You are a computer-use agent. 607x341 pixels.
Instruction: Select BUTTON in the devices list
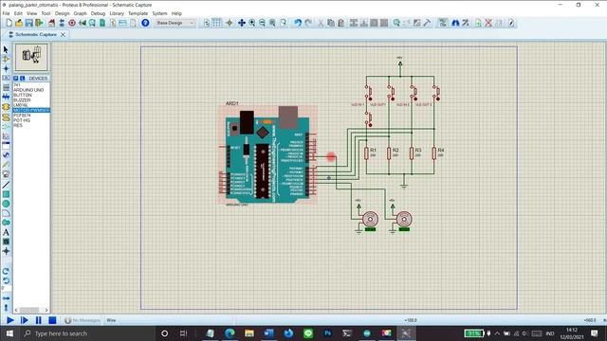click(x=23, y=95)
